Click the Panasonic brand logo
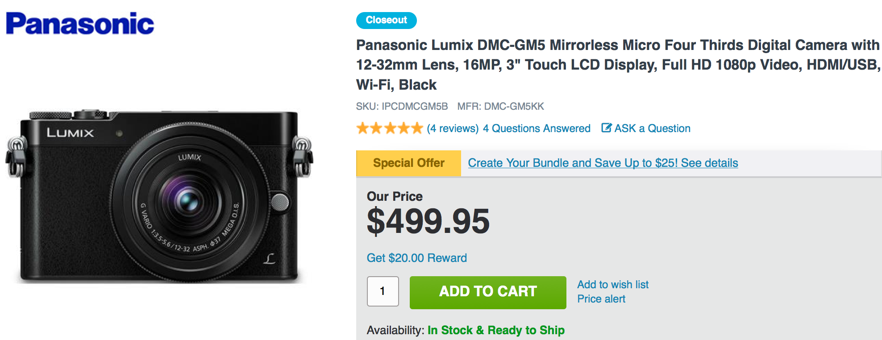Screen dimensions: 882x340 pos(80,24)
